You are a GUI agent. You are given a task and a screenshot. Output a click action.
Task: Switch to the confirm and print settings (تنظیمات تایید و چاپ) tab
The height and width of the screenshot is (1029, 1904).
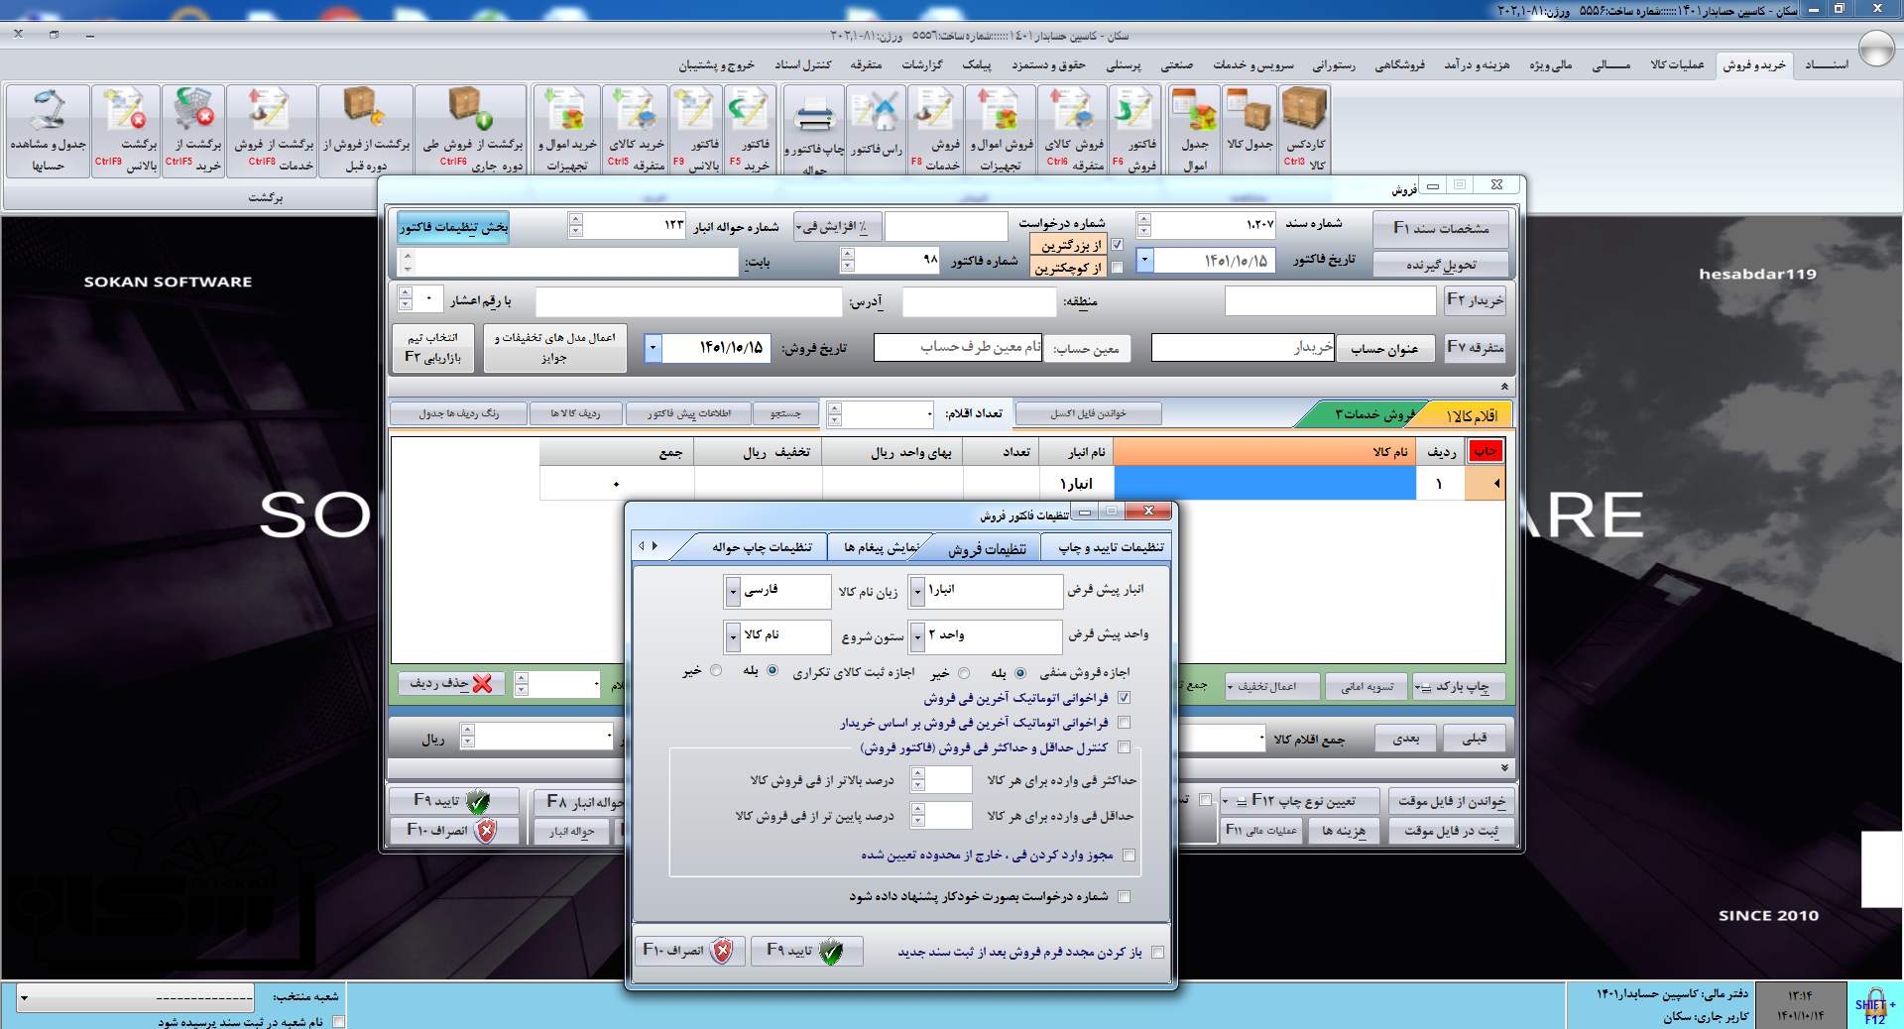click(1110, 547)
